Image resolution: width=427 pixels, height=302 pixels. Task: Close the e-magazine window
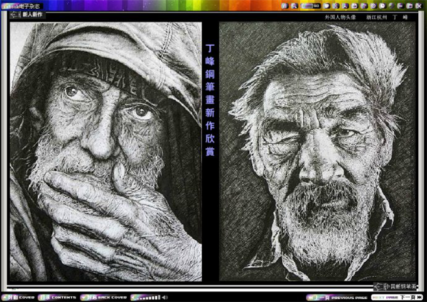(x=419, y=6)
